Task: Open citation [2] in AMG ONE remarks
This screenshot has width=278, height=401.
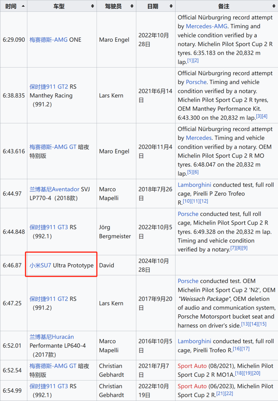Action: (x=195, y=61)
